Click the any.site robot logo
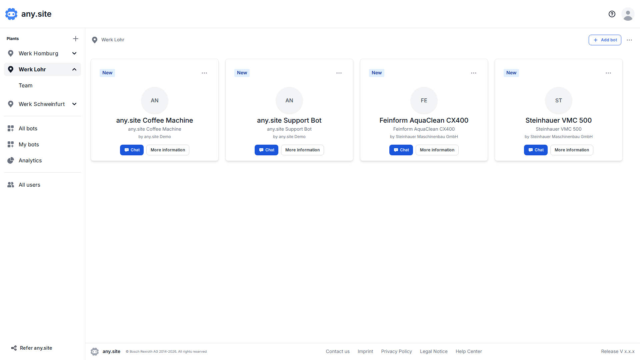Image resolution: width=640 pixels, height=360 pixels. 11,14
